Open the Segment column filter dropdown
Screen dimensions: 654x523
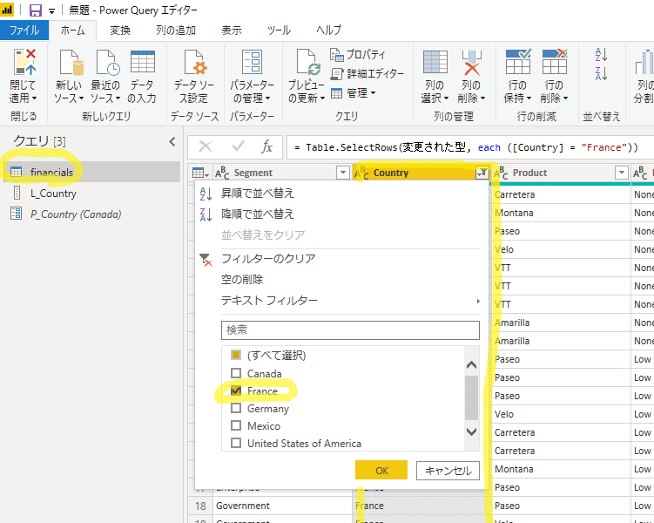343,173
